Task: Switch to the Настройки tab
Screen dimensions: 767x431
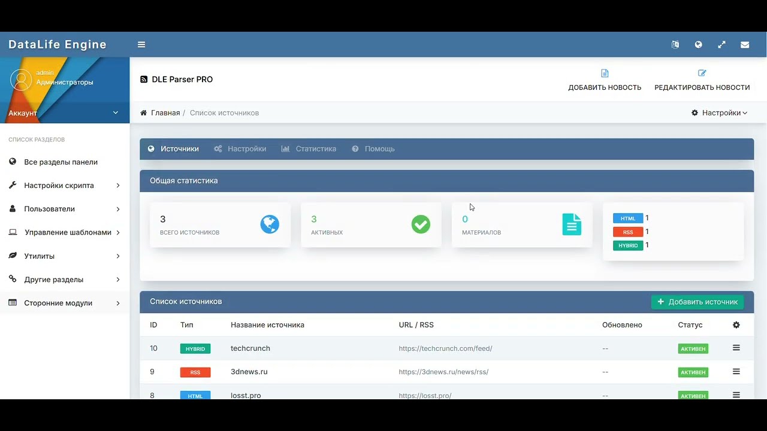Action: click(240, 148)
